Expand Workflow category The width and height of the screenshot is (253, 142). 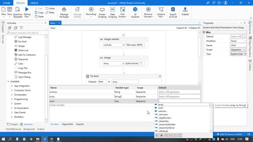coord(12,117)
